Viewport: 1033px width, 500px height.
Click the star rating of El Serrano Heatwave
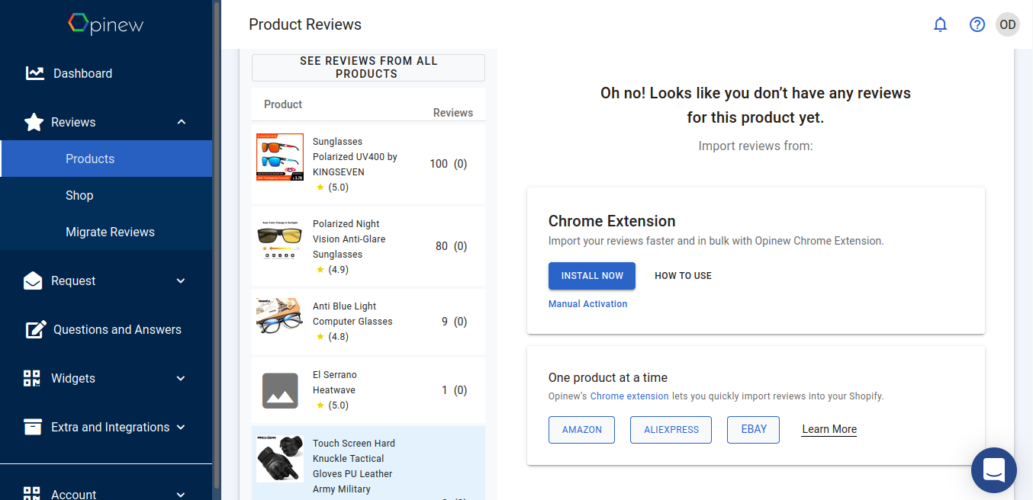point(332,405)
